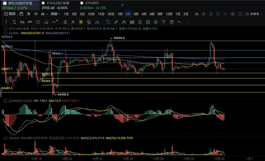Click the yellow 大 indicator button
The image size is (265, 161).
click(x=73, y=22)
